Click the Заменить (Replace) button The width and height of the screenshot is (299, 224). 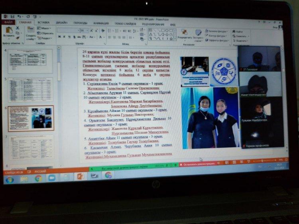click(x=240, y=36)
